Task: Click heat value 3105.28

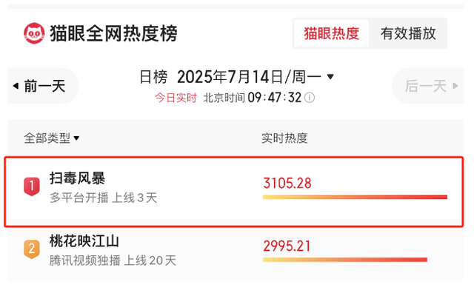Action: tap(287, 182)
